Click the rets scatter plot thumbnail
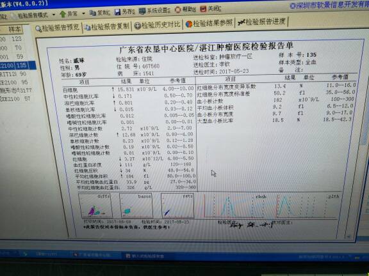 pos(177,205)
